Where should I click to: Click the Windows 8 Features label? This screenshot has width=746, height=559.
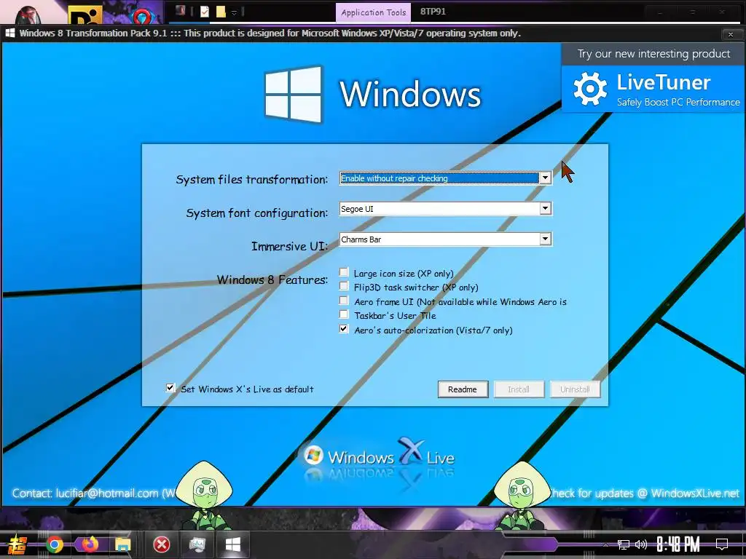[272, 279]
